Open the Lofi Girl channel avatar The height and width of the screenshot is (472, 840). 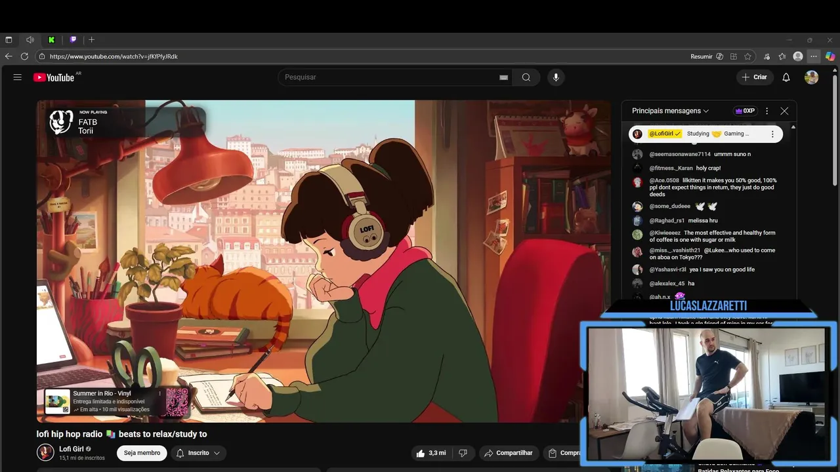pyautogui.click(x=45, y=452)
